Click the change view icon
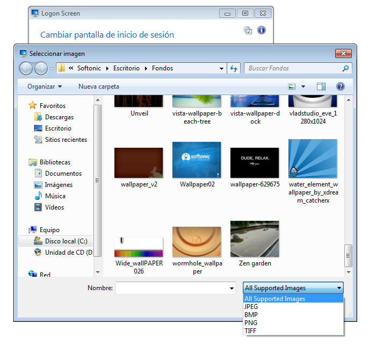The image size is (376, 360). 292,87
